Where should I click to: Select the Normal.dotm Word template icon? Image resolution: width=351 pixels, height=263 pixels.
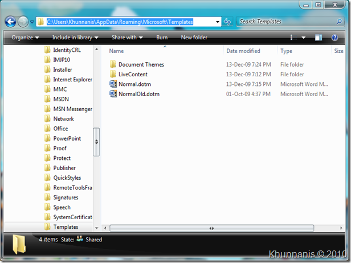click(x=113, y=84)
